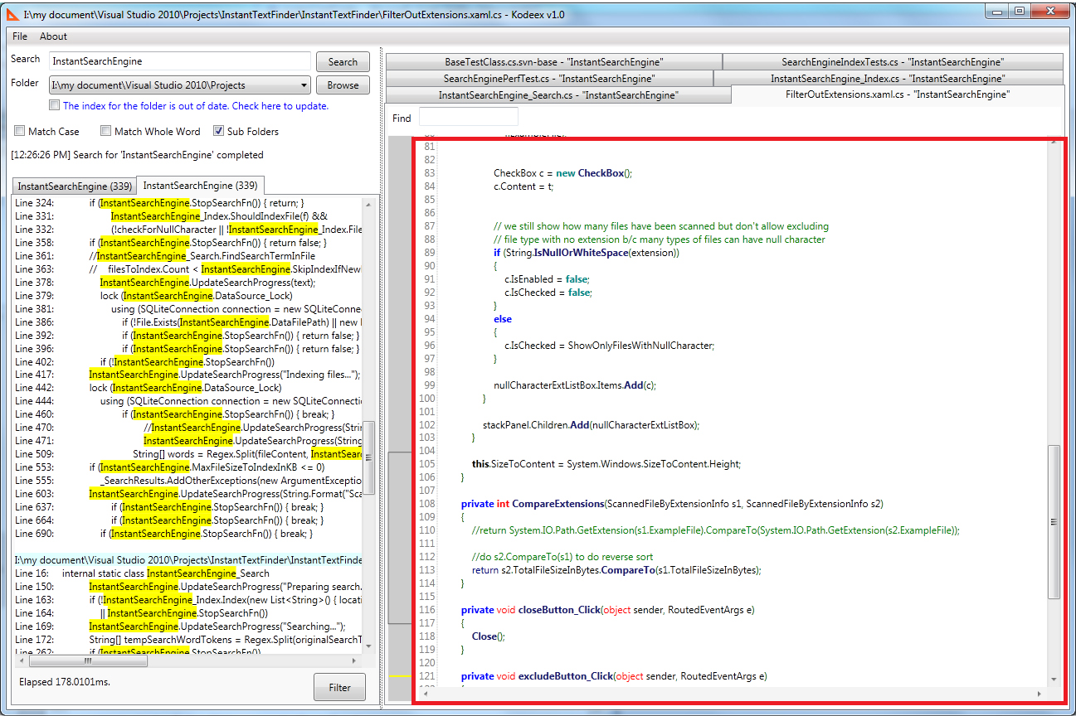Open the BaseTestClass.cs.svn-base tab

click(x=553, y=62)
